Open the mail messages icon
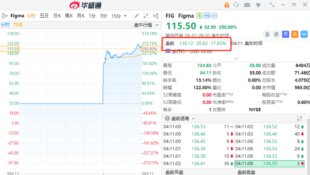Image resolution: width=310 pixels, height=175 pixels. pos(247,5)
